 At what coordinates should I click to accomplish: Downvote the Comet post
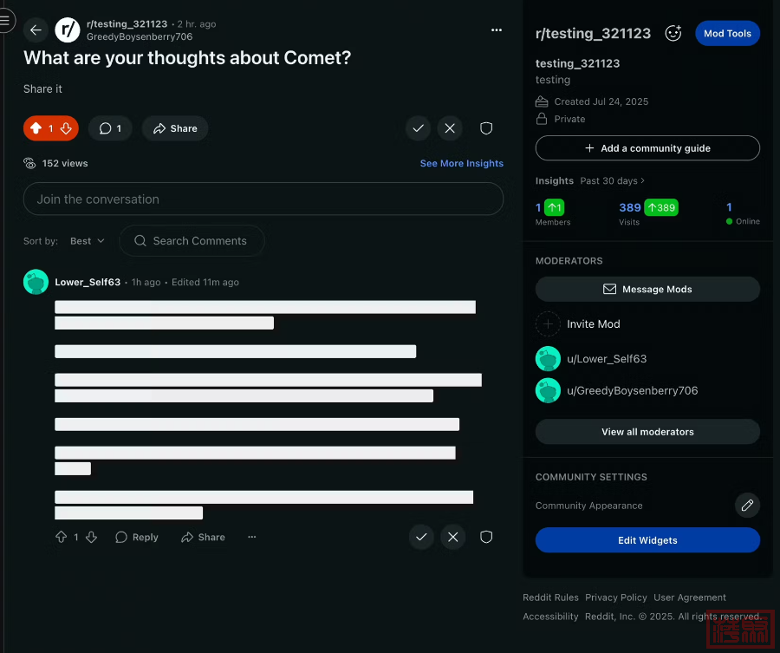66,128
